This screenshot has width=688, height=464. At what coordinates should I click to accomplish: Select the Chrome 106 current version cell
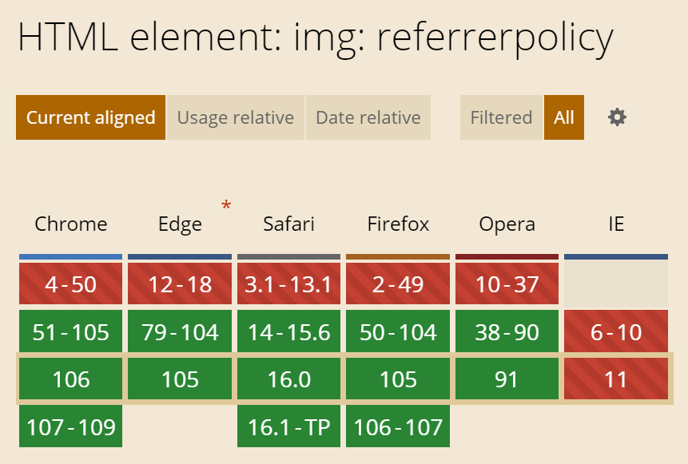click(x=70, y=379)
